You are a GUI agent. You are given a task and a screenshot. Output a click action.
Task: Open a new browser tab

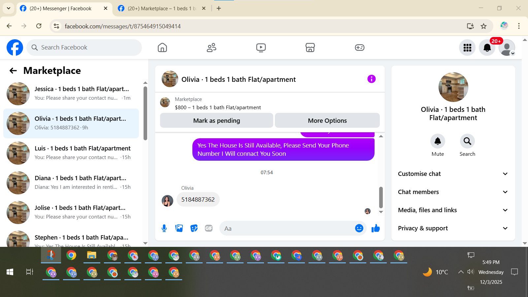click(219, 8)
